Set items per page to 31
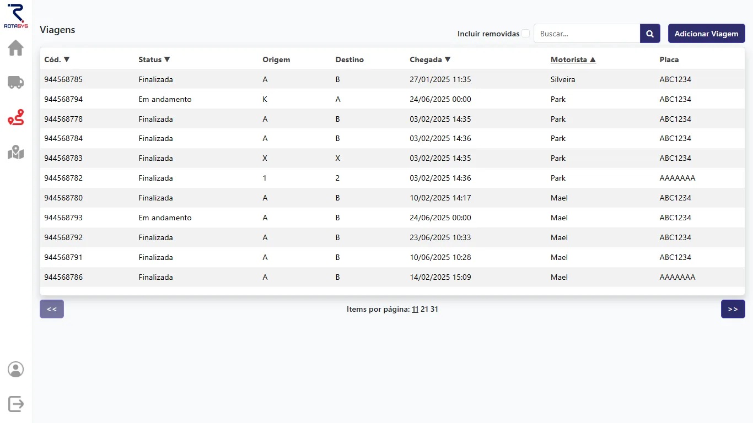753x423 pixels. [434, 310]
